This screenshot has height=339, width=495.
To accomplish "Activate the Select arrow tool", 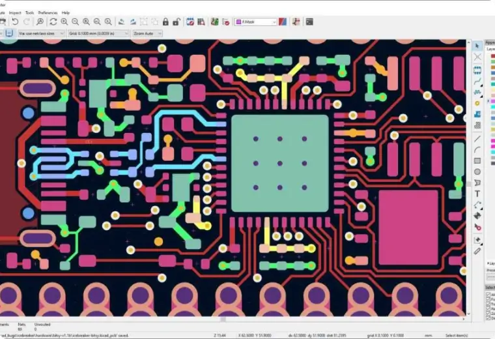I will coord(477,46).
